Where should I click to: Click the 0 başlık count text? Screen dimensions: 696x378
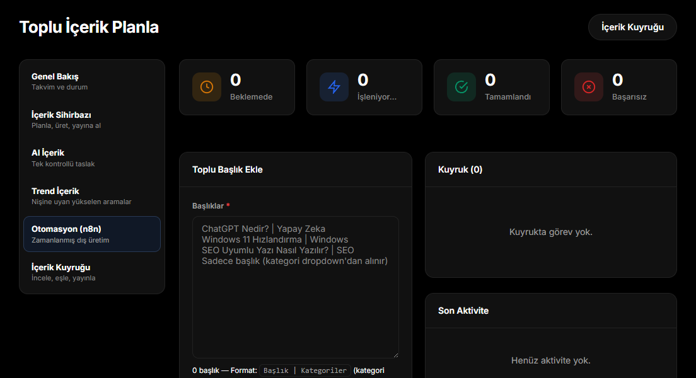click(x=206, y=370)
